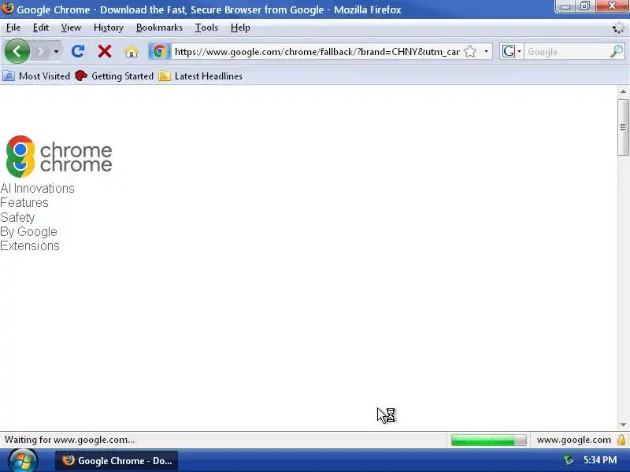
Task: Stop loading with the red X
Action: pyautogui.click(x=105, y=51)
